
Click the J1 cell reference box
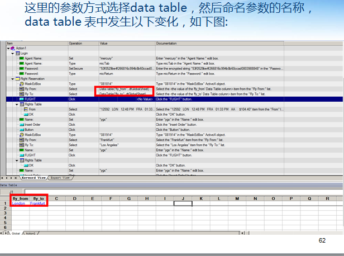click(11, 192)
